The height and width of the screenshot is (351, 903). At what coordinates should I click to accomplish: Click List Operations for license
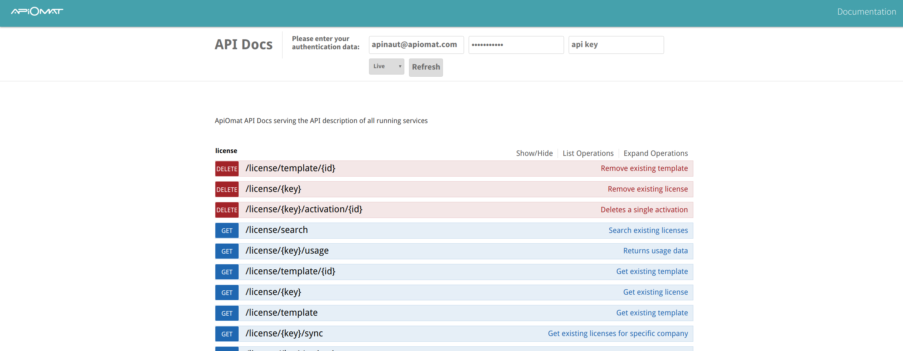pos(588,153)
